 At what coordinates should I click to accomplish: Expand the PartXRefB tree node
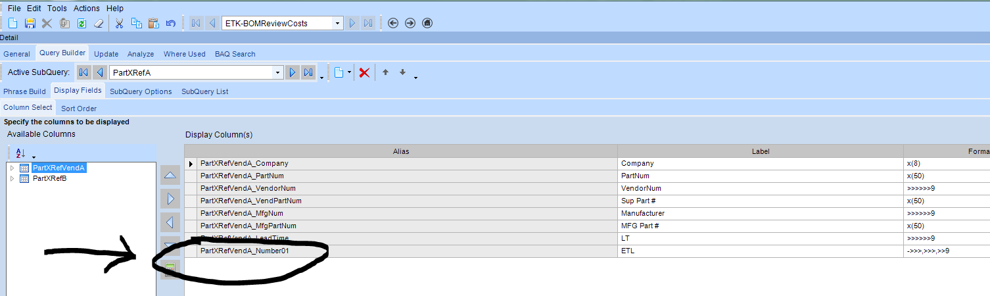tap(12, 178)
